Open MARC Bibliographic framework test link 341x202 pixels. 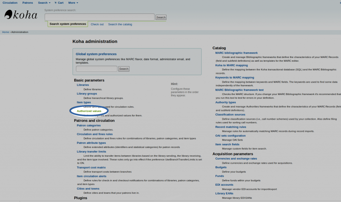(x=239, y=90)
